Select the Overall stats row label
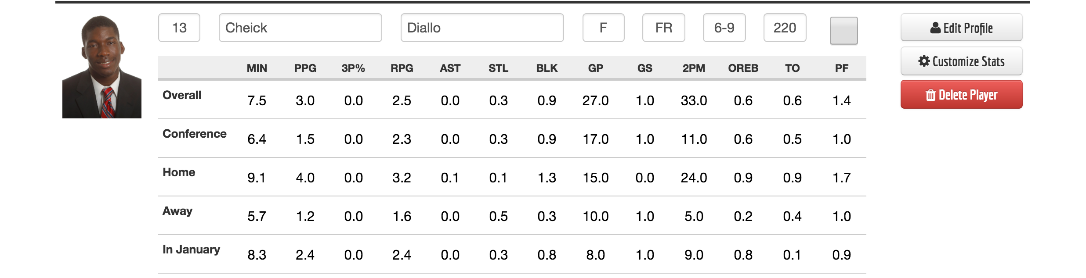This screenshot has width=1086, height=278. coord(182,95)
